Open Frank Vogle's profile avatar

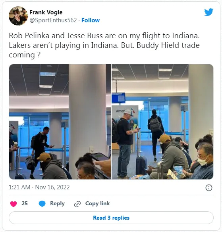click(18, 16)
